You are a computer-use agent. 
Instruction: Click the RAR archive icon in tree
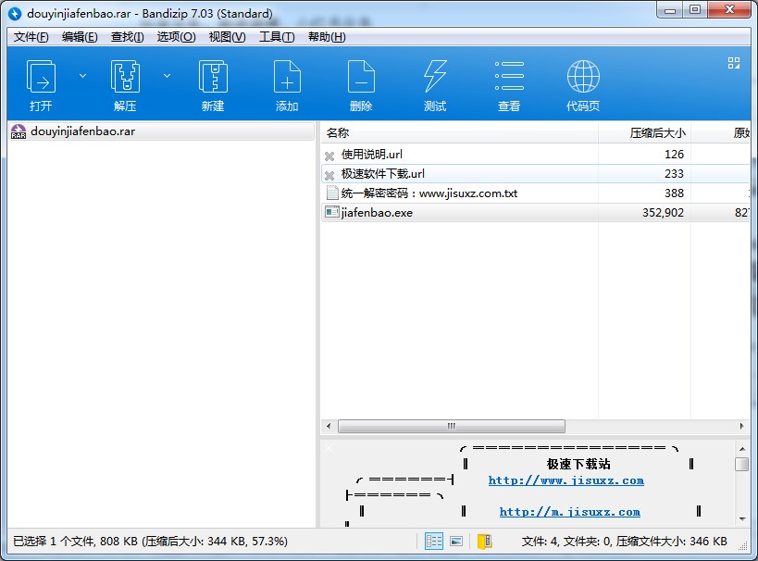coord(19,131)
